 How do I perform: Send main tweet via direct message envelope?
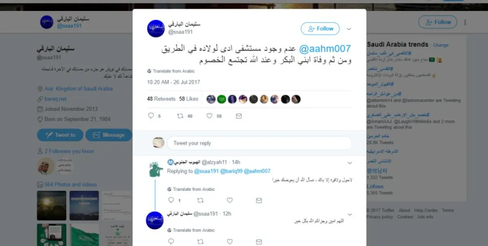tap(239, 116)
